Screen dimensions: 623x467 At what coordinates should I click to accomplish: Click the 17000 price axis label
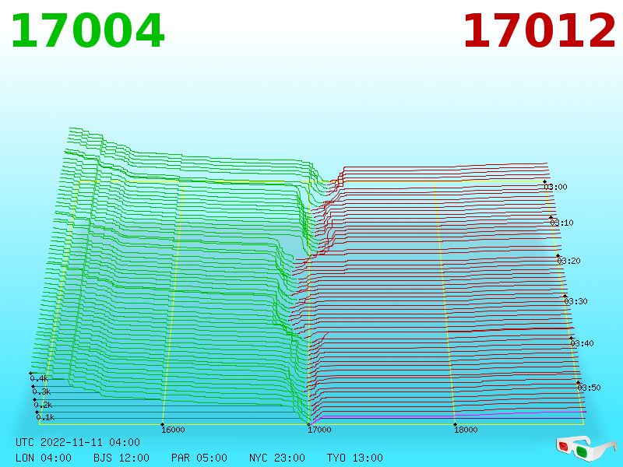(x=319, y=430)
